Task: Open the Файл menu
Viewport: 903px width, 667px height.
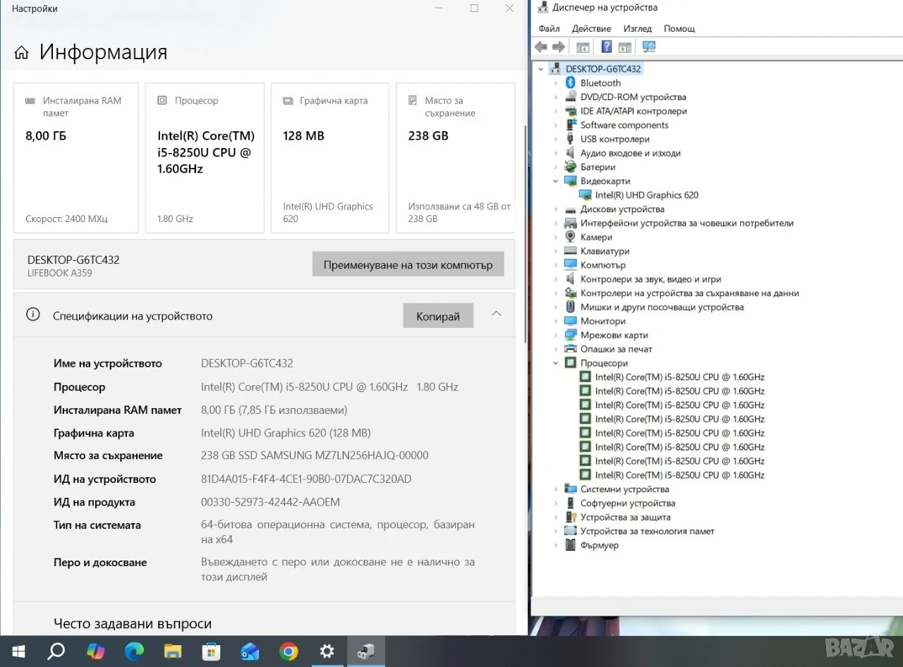Action: click(x=549, y=29)
